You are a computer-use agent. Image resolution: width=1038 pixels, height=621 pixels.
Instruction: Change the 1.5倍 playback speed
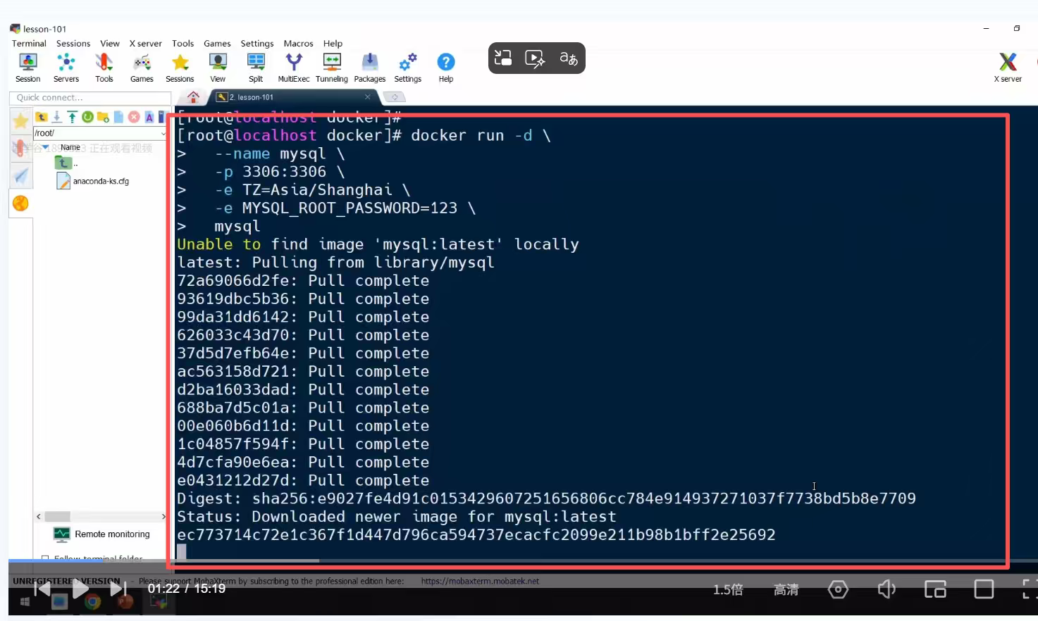(x=728, y=589)
